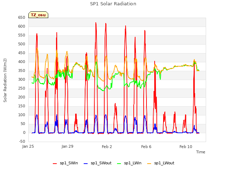Click the red sp1_SWin legend swatch
This screenshot has width=227, height=170.
[55, 164]
